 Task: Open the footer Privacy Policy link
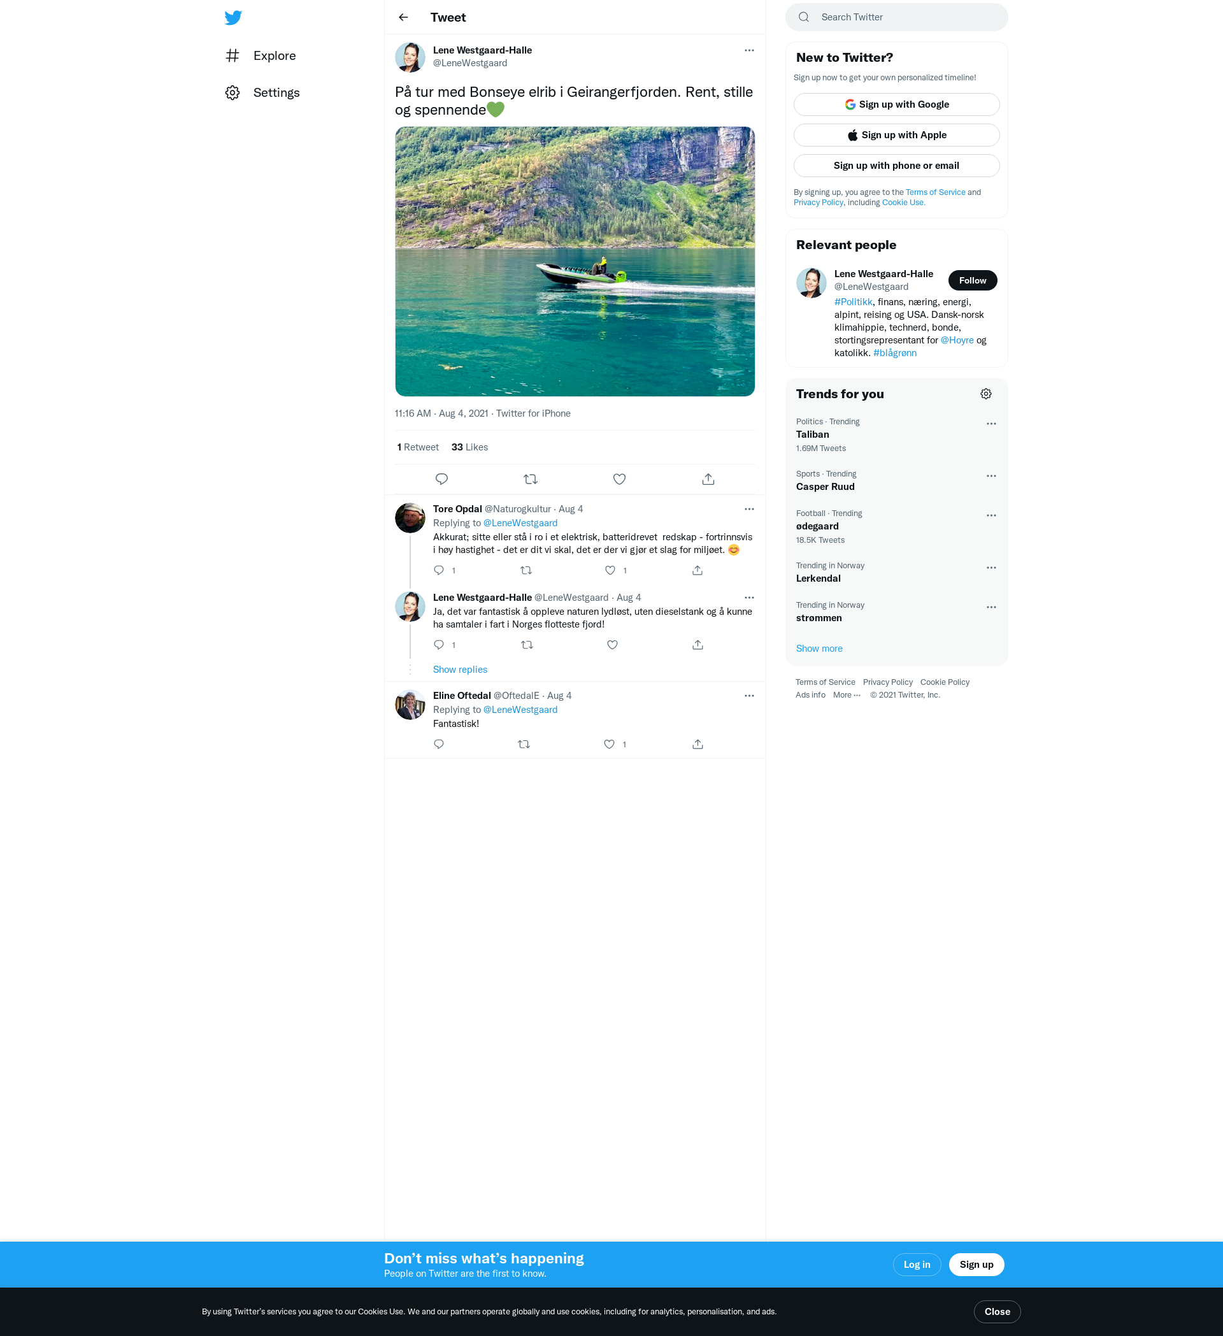(887, 682)
